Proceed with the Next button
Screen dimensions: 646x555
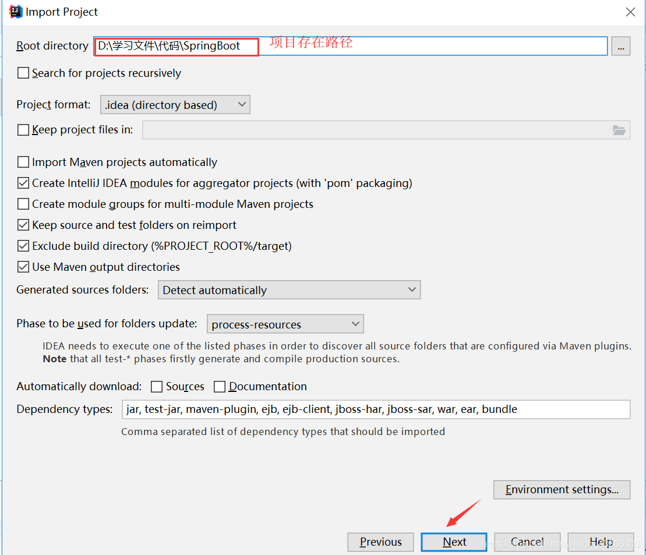pyautogui.click(x=454, y=542)
